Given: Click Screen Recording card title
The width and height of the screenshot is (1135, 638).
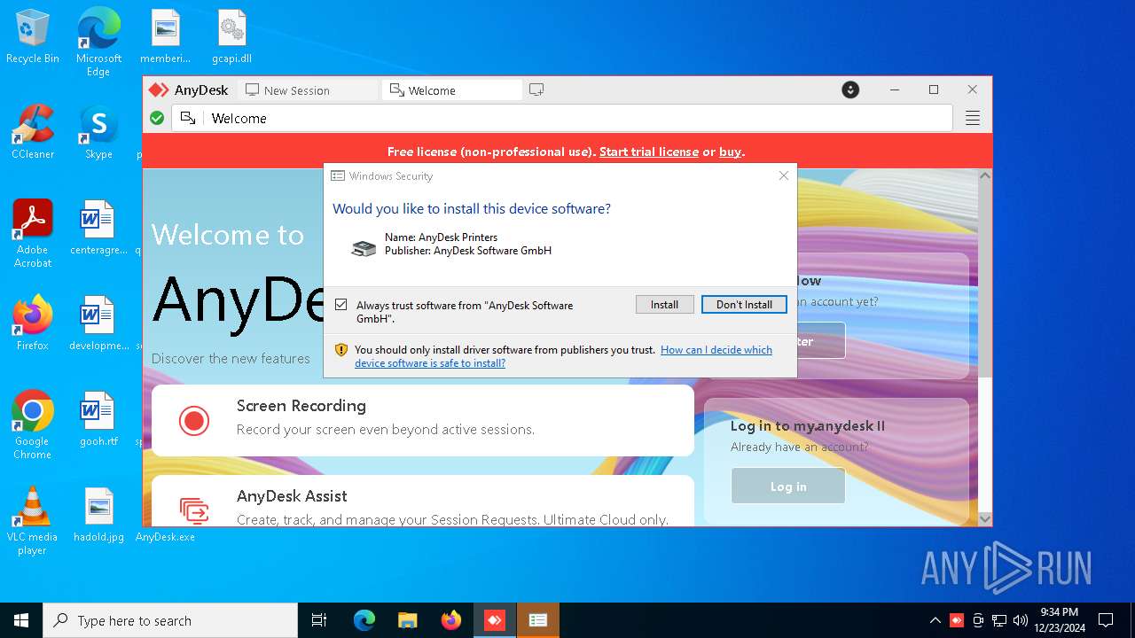Looking at the screenshot, I should click(x=301, y=406).
